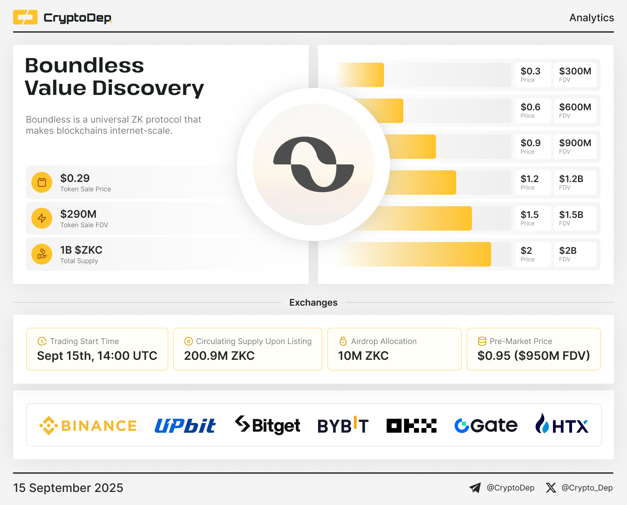Click the Airdrop Allocation icon

(343, 341)
